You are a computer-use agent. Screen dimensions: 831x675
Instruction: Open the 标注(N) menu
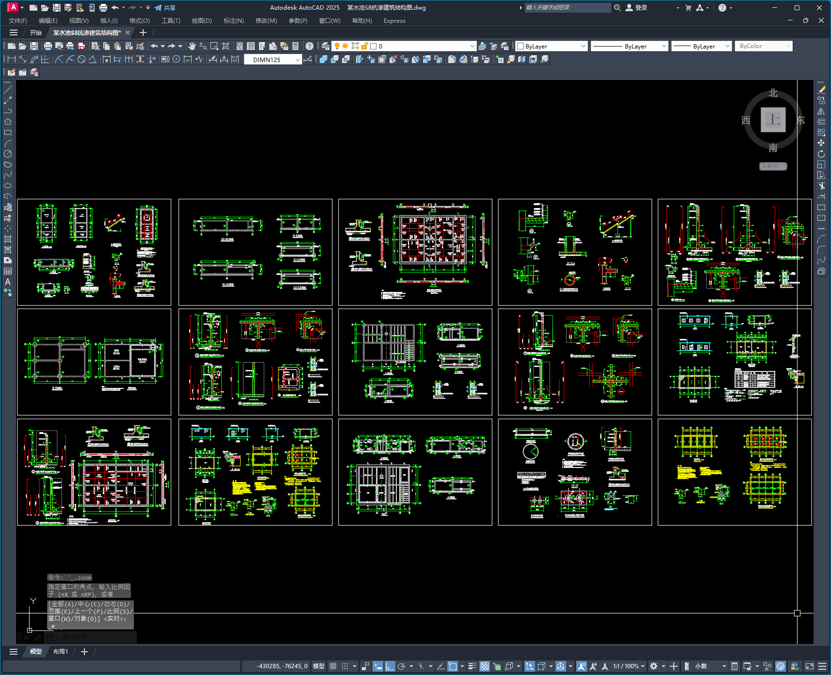pyautogui.click(x=233, y=21)
